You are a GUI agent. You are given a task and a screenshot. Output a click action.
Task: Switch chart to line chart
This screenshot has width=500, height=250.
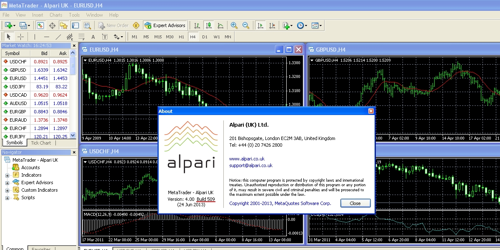(x=220, y=25)
